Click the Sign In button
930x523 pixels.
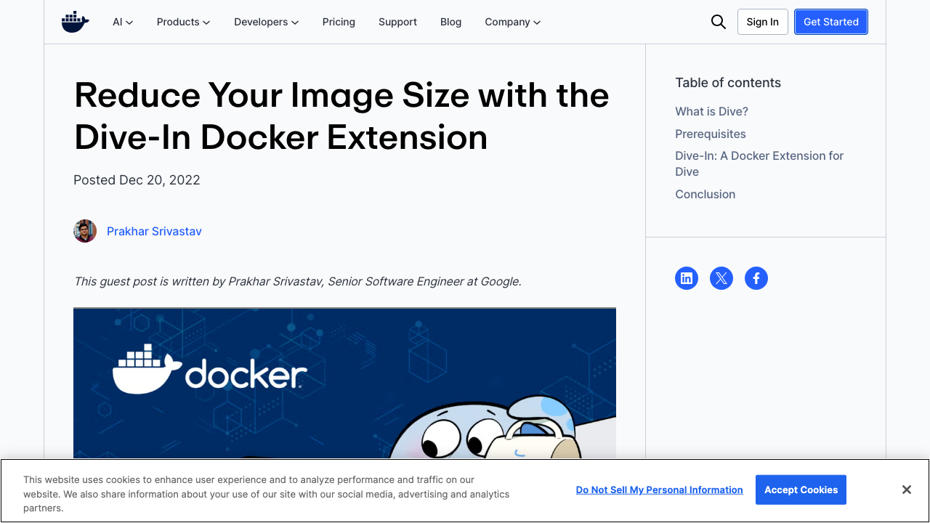[762, 22]
